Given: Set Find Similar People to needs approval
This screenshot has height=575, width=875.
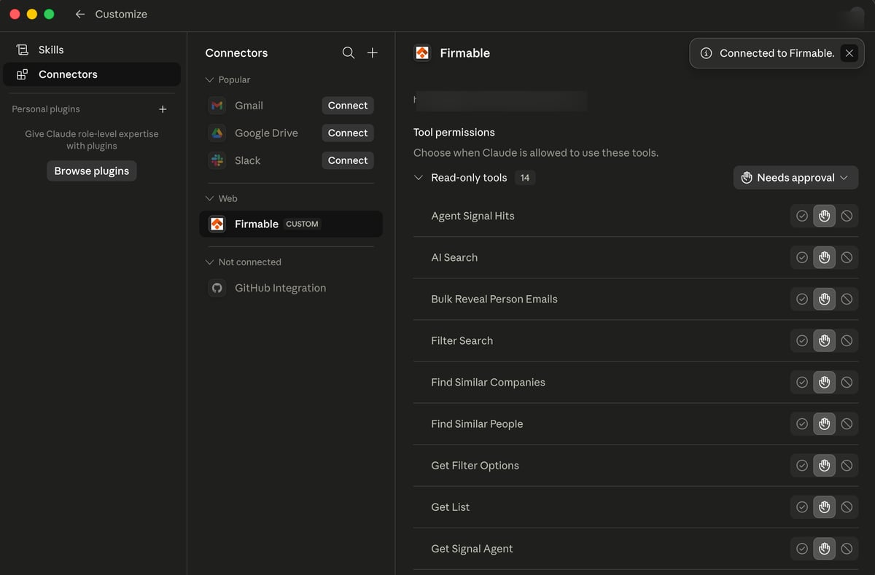Looking at the screenshot, I should (825, 423).
